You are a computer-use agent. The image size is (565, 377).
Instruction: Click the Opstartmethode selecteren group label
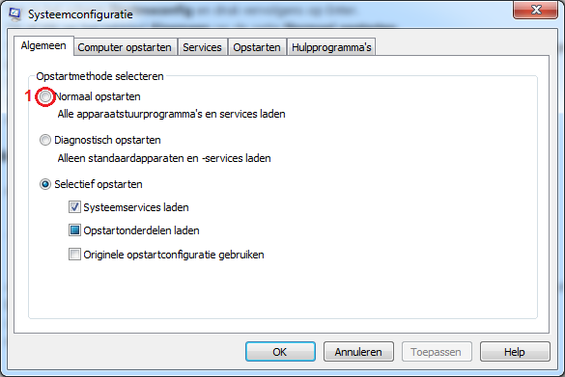click(99, 76)
